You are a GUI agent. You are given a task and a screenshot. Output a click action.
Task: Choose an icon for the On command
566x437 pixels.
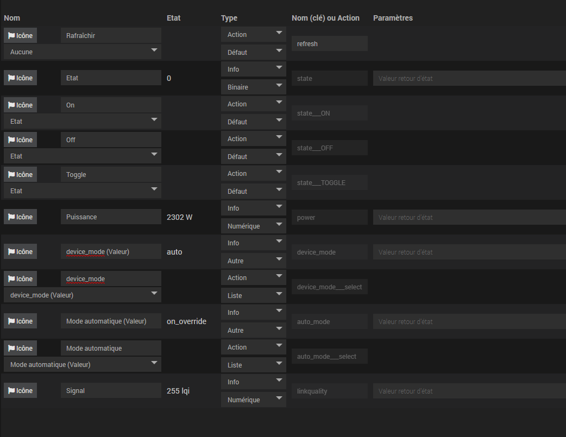tap(20, 105)
